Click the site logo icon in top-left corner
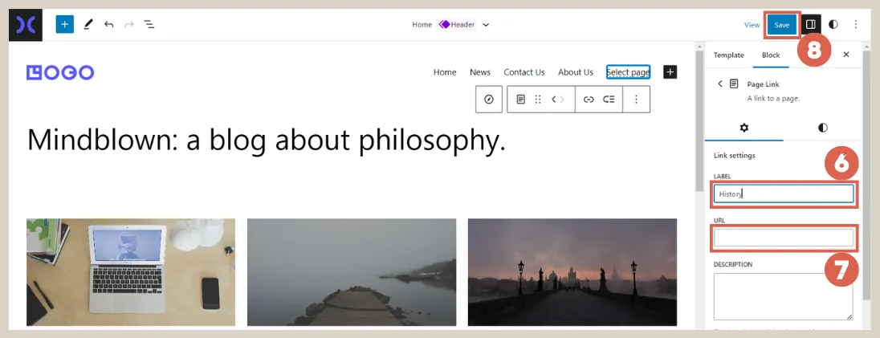Screen dimensions: 880x338 tap(25, 25)
